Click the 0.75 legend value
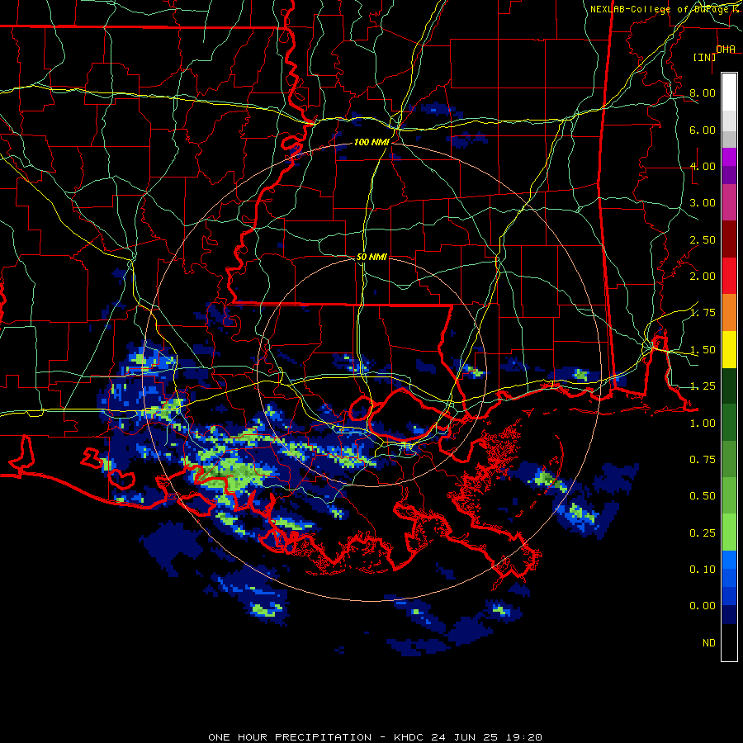Viewport: 743px width, 743px height. point(703,460)
